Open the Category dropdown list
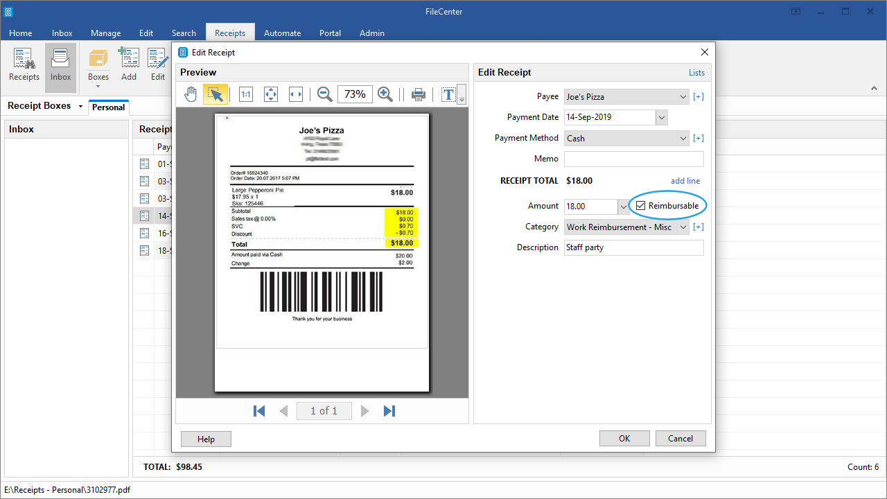The width and height of the screenshot is (887, 499). [x=683, y=227]
